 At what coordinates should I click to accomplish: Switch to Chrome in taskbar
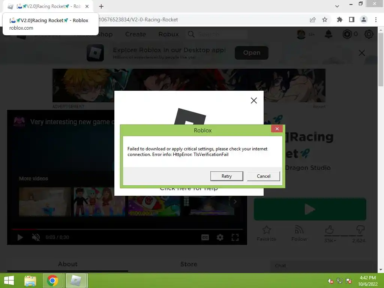click(x=52, y=280)
